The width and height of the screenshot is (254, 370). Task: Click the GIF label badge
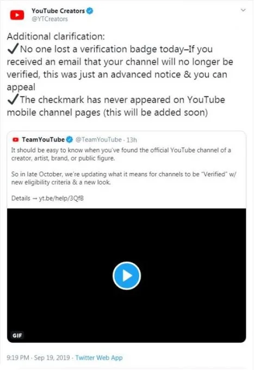point(17,335)
